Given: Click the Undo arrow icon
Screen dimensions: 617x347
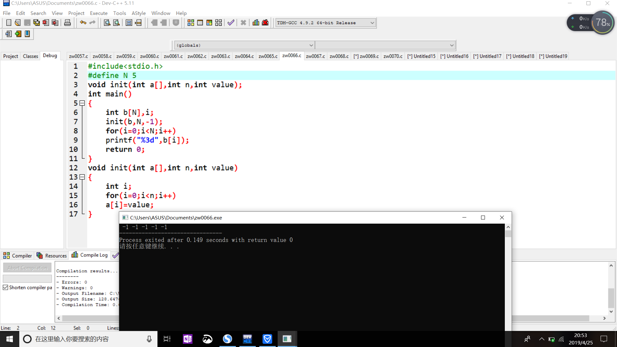Looking at the screenshot, I should click(x=83, y=23).
